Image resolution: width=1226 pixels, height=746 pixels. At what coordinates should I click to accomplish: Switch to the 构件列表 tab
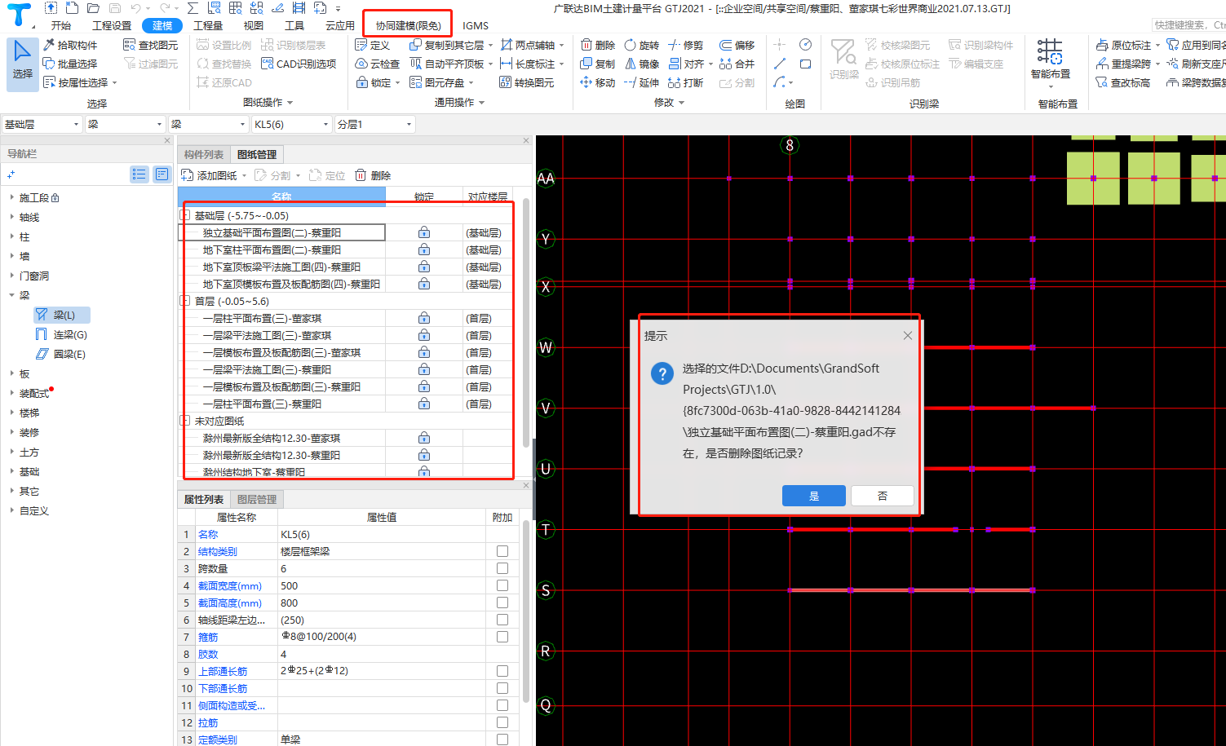click(203, 154)
